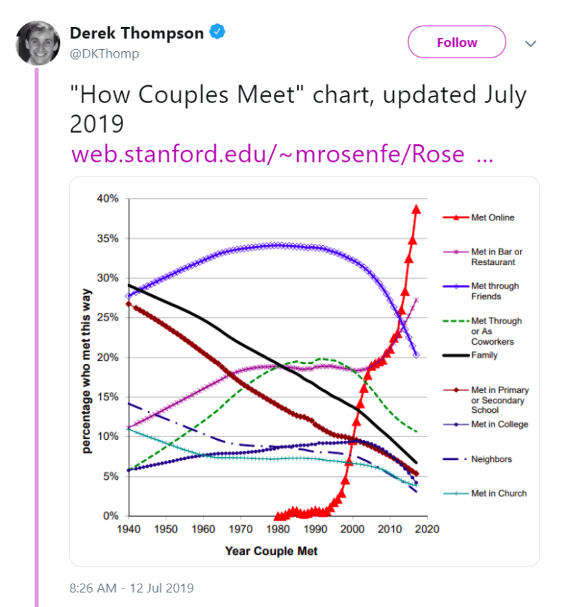Screen dimensions: 569x607
Task: Click the blue verified badge icon
Action: 218,32
